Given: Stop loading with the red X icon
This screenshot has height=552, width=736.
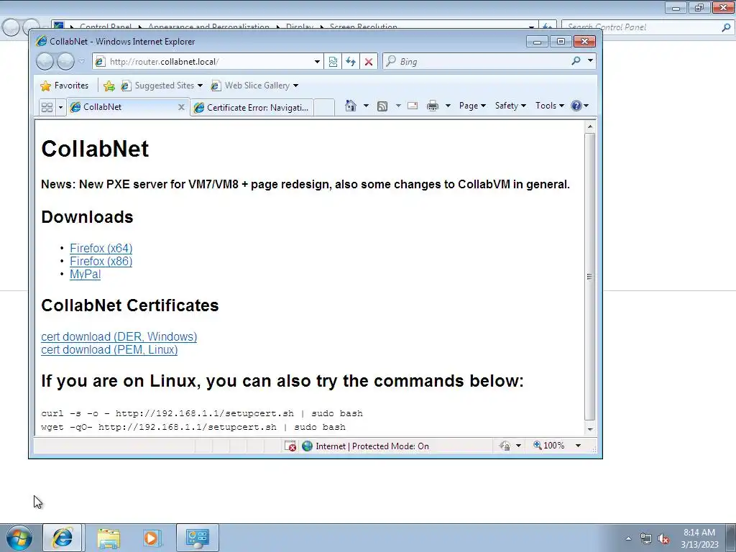Looking at the screenshot, I should [369, 62].
